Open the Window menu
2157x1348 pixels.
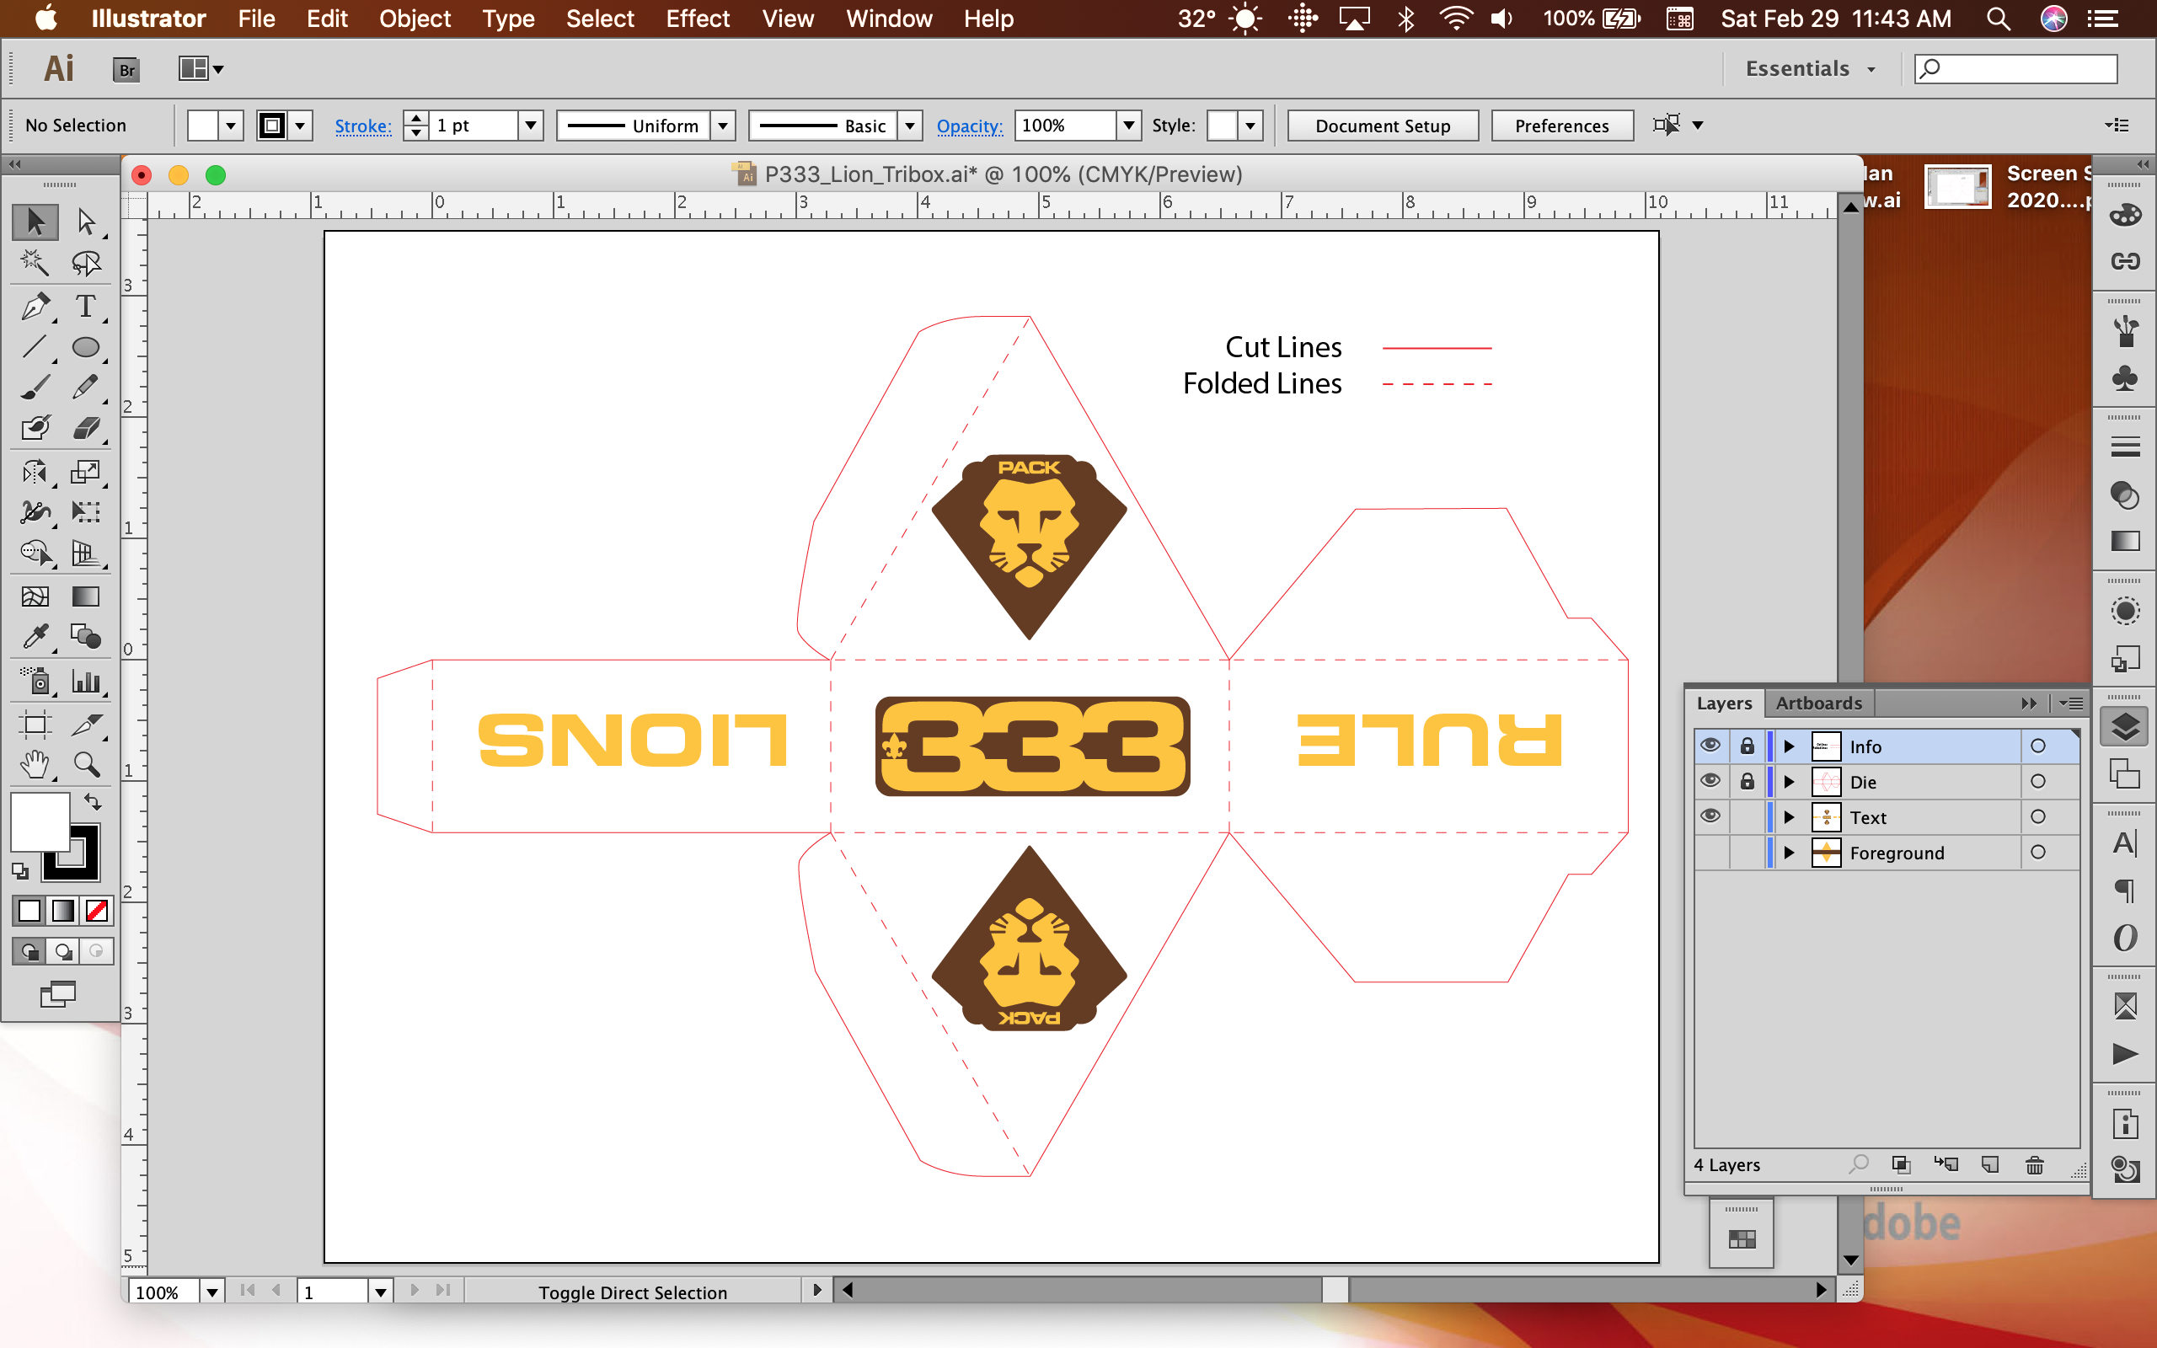click(x=889, y=19)
